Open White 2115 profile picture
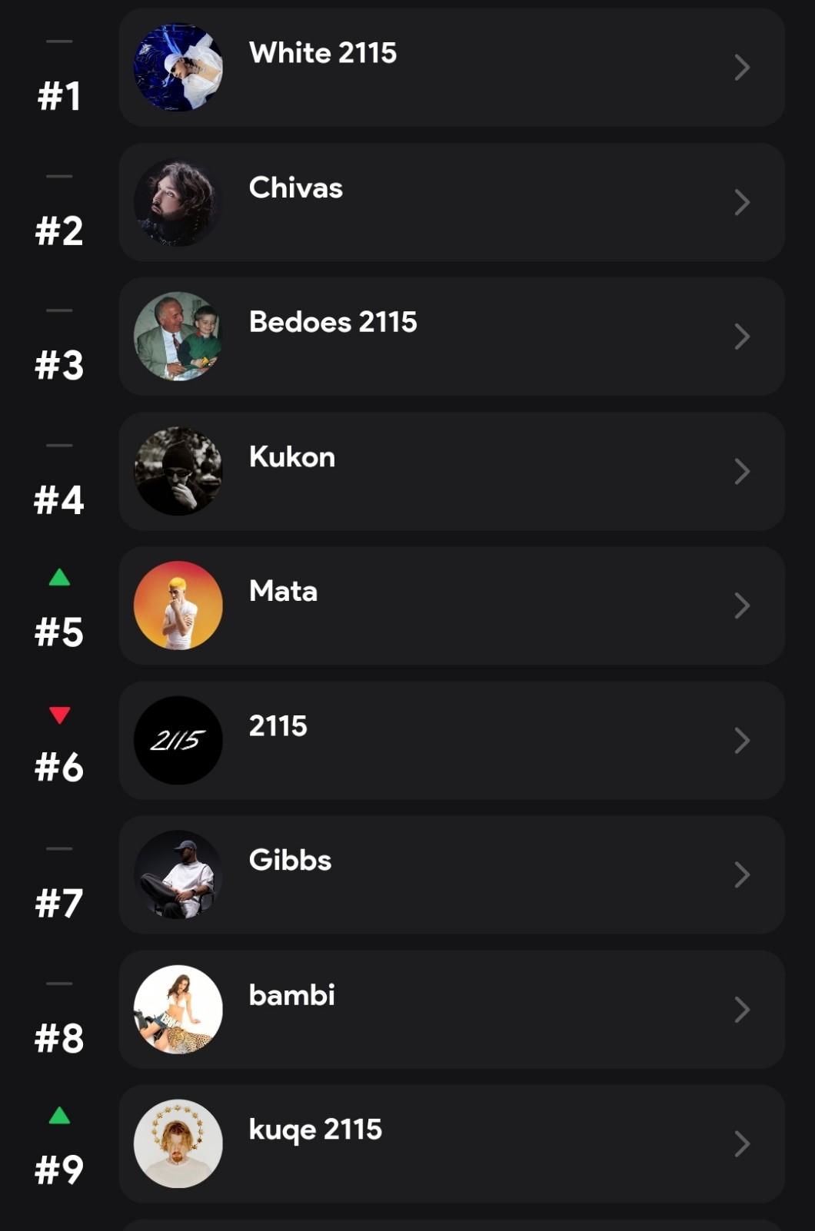The height and width of the screenshot is (1231, 815). pyautogui.click(x=178, y=68)
